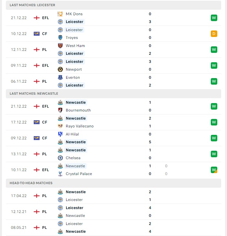This screenshot has width=227, height=236.
Task: Click the Chelsea club crest
Action: pos(60,158)
